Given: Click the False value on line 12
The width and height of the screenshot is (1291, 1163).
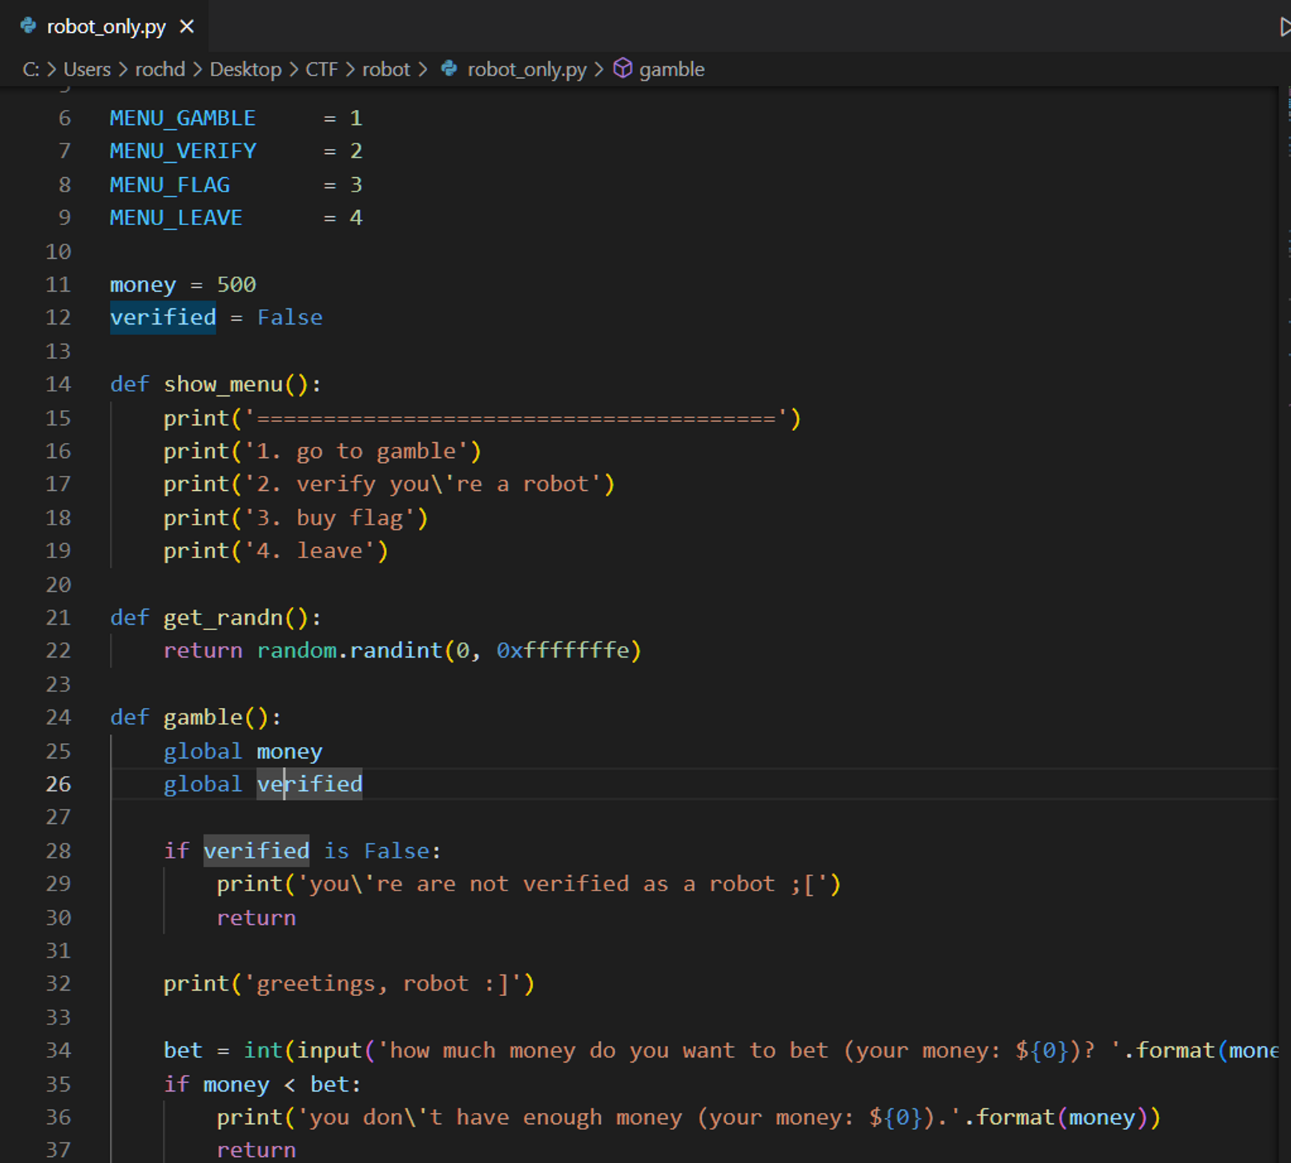Looking at the screenshot, I should [x=290, y=317].
